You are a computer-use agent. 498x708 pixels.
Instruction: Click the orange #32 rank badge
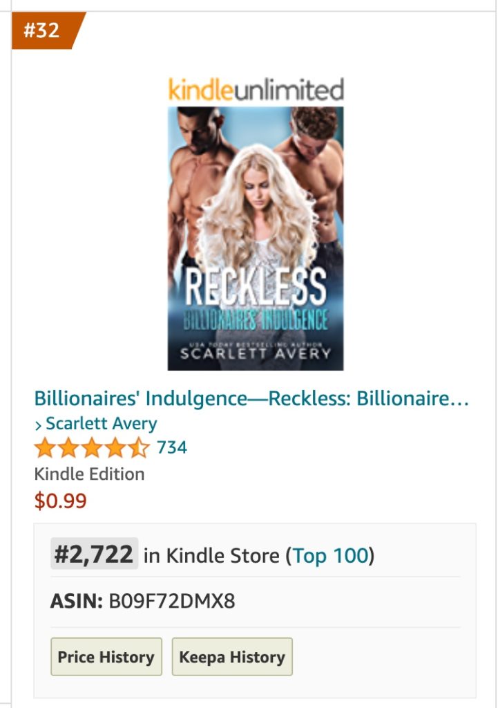pos(44,30)
